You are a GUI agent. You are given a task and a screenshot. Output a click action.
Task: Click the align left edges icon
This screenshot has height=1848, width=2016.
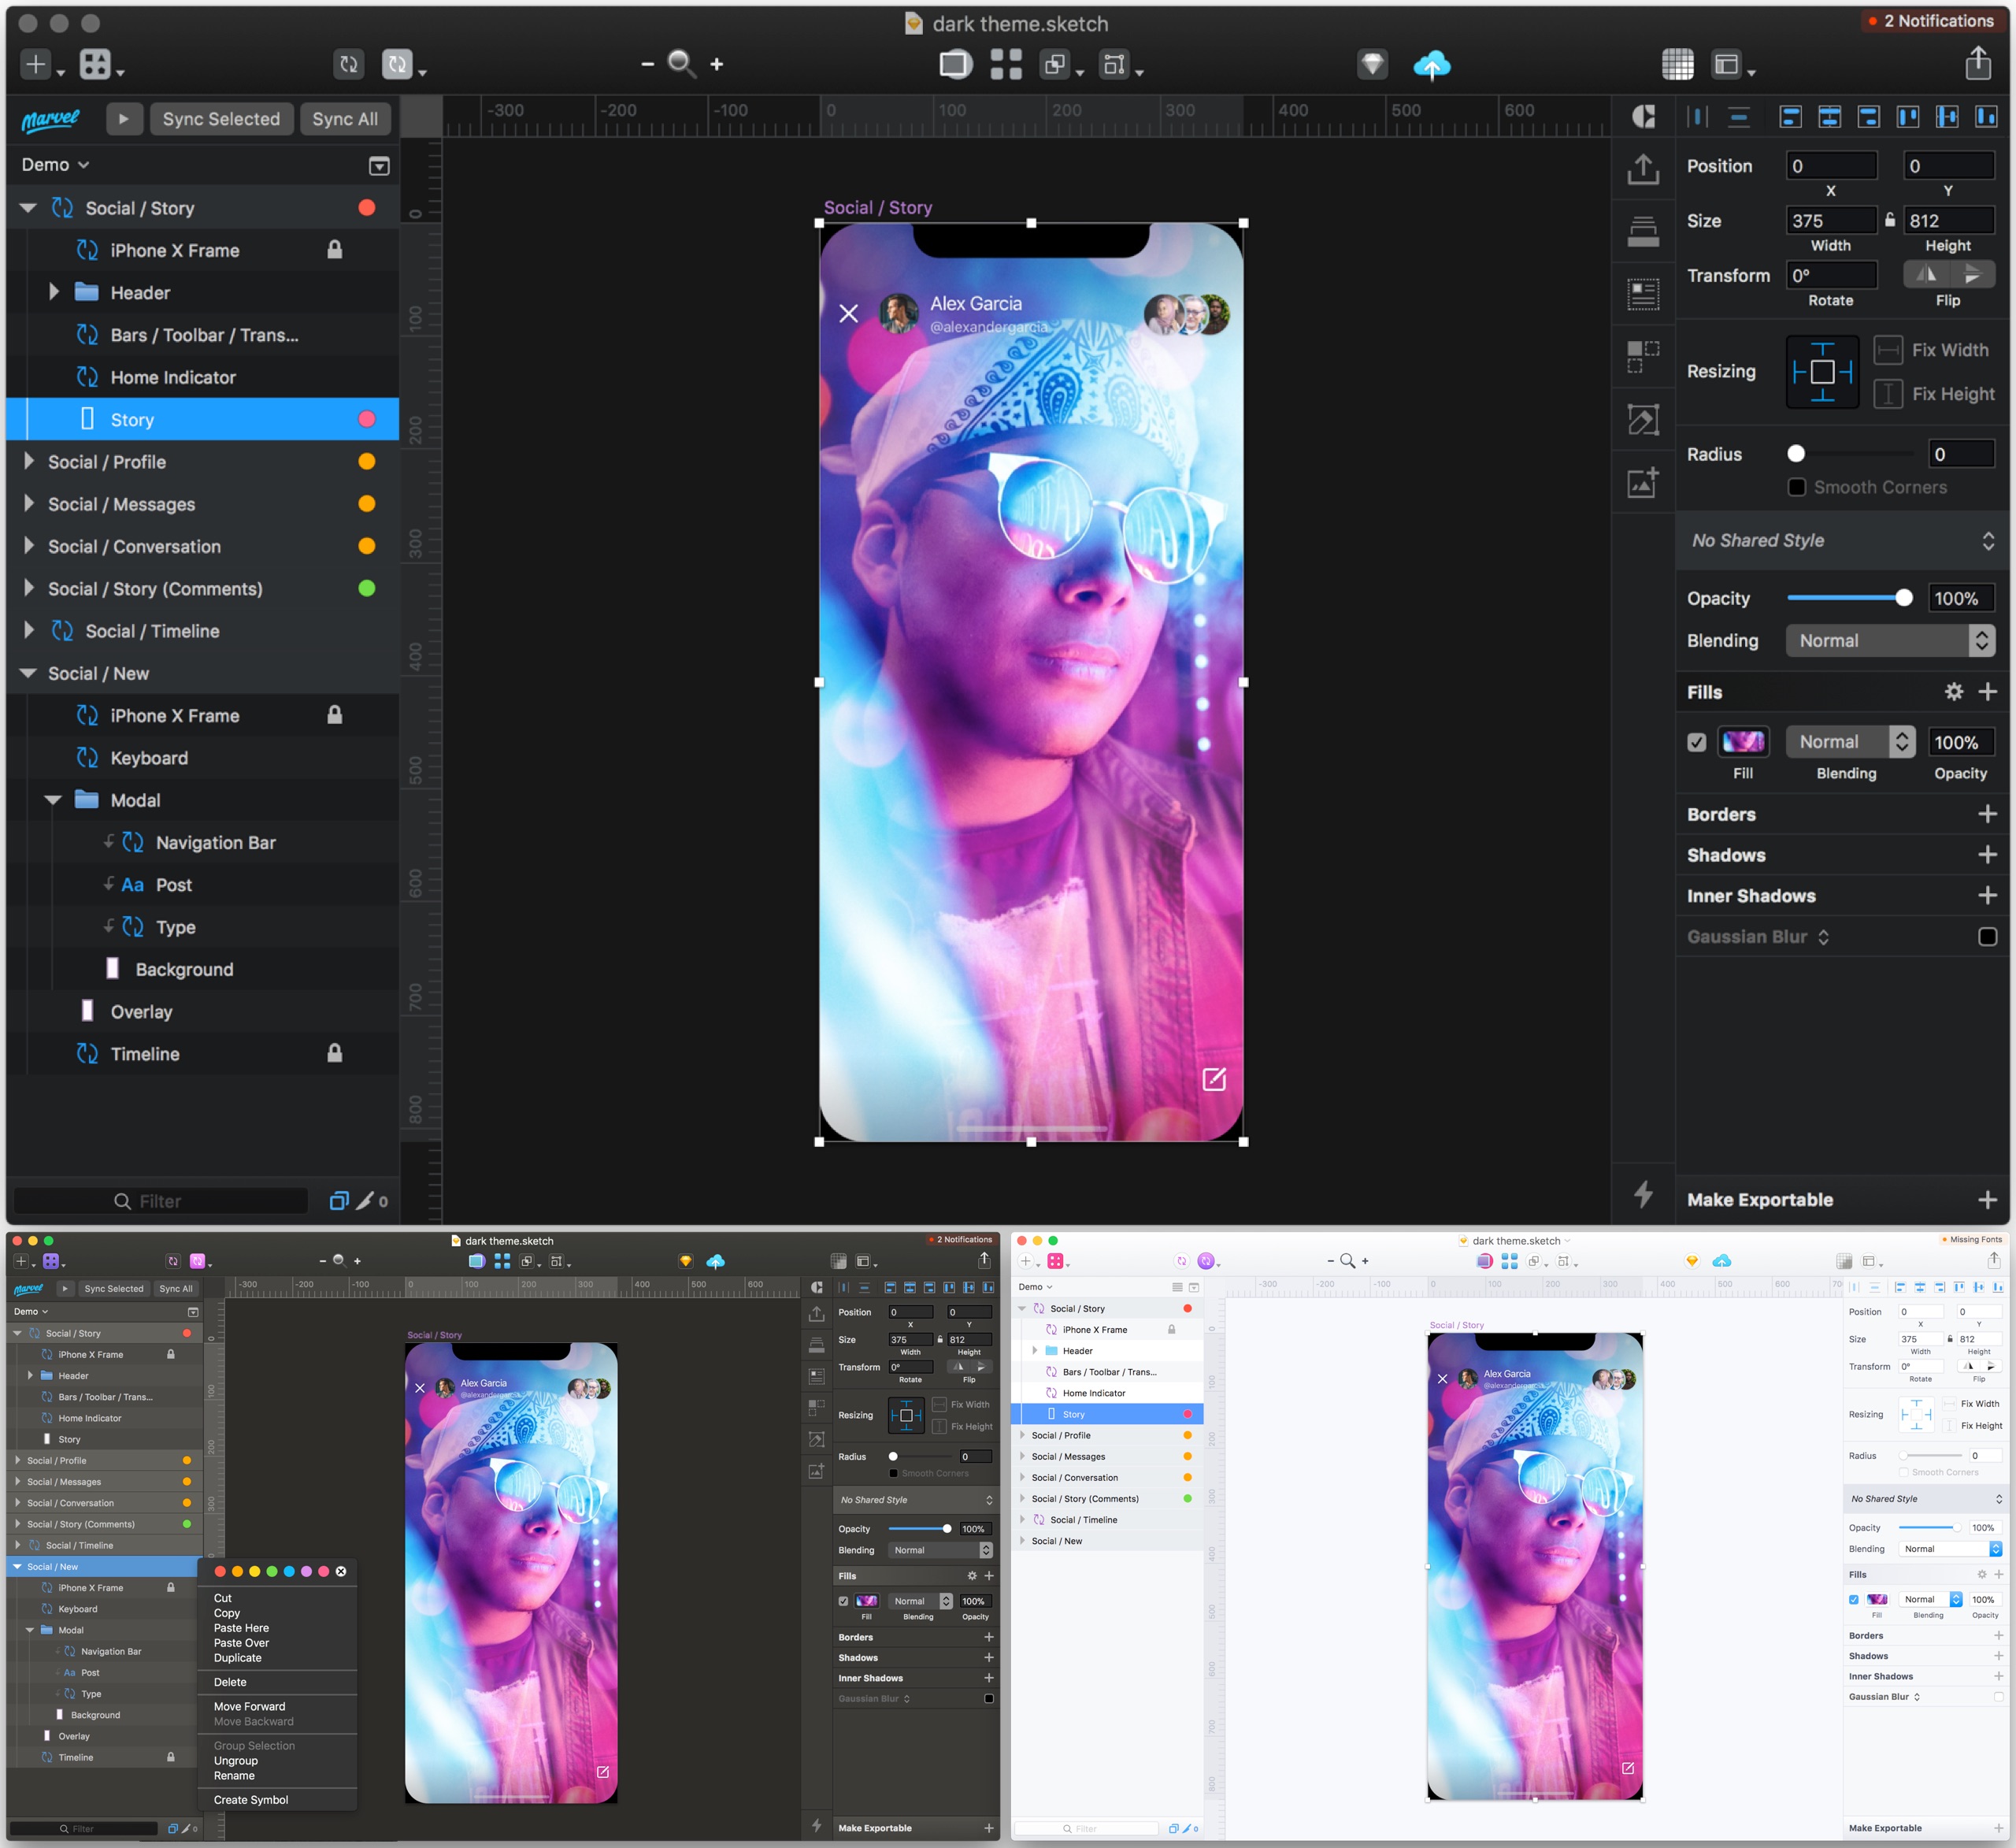pos(1790,118)
